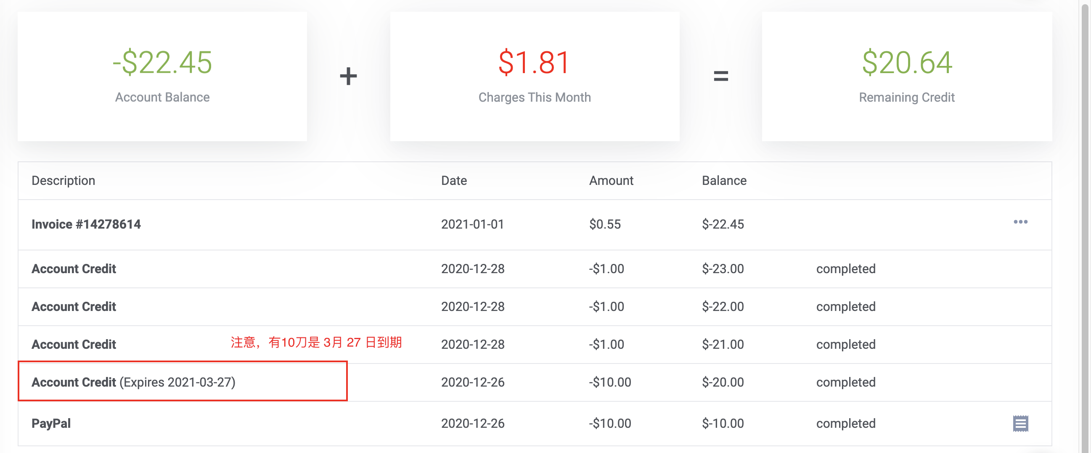Screen dimensions: 1091x453
Task: Click the completed status on the PayPal row
Action: coord(845,424)
